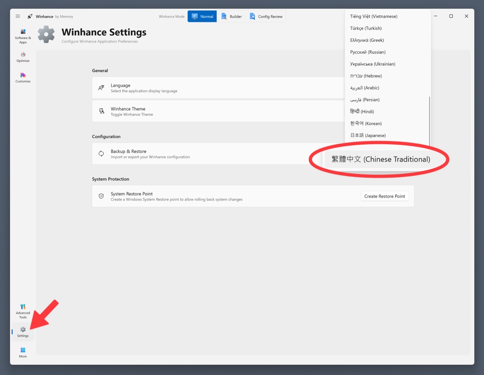Click the Backup & Restore row label

[129, 151]
